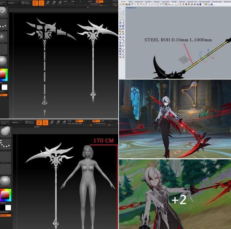This screenshot has width=231, height=229.
Task: Click color picker square in top ZBrush
Action: coord(4,75)
